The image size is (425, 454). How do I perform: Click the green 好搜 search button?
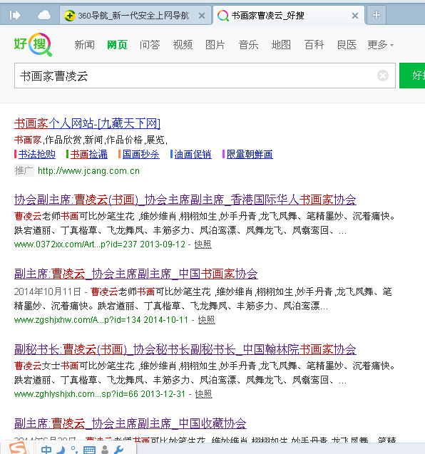coord(412,76)
